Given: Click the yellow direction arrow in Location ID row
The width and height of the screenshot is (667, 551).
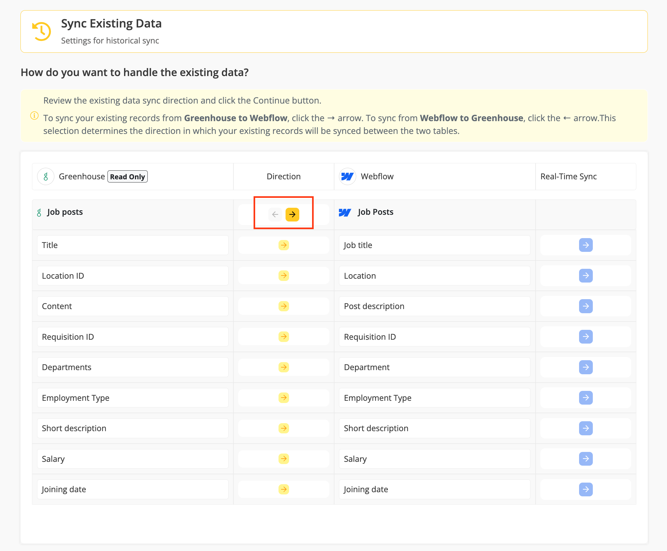Looking at the screenshot, I should coord(284,275).
